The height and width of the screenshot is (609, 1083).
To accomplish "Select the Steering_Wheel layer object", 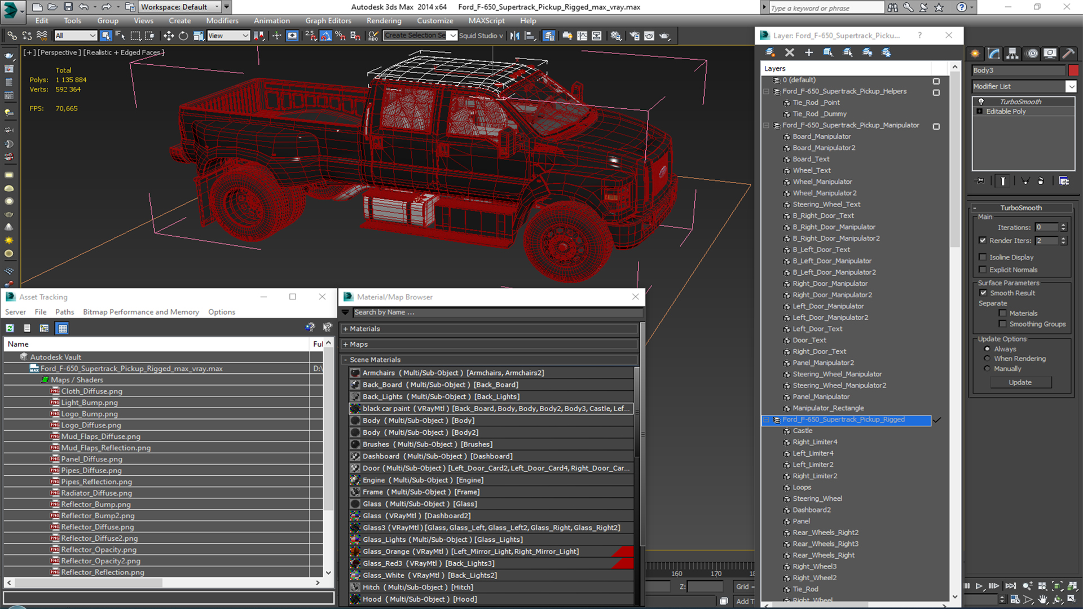I will 817,498.
